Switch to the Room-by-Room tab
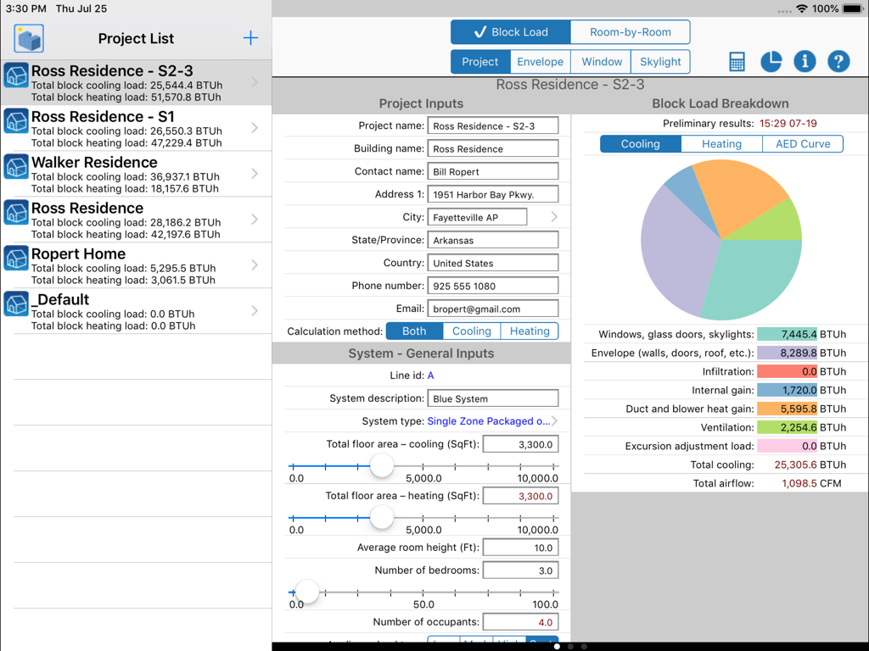869x651 pixels. pyautogui.click(x=631, y=31)
